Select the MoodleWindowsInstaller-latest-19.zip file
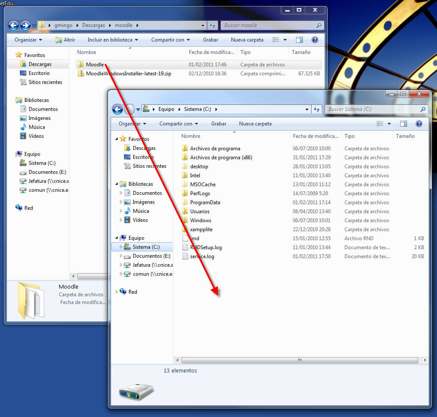 click(128, 74)
